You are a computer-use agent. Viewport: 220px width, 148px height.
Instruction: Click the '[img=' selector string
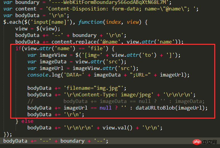tap(92, 55)
